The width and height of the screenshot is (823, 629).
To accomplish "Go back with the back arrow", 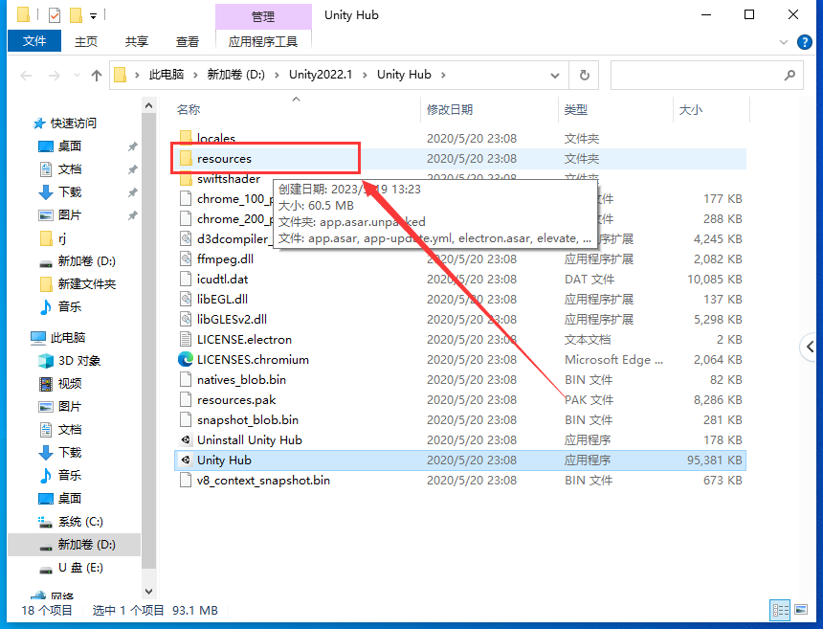I will (x=26, y=76).
